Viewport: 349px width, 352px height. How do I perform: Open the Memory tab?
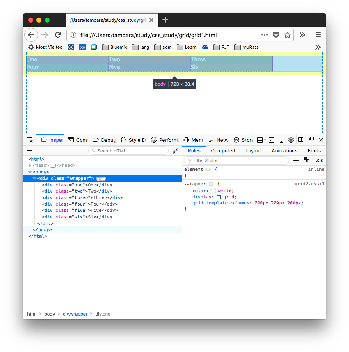193,140
